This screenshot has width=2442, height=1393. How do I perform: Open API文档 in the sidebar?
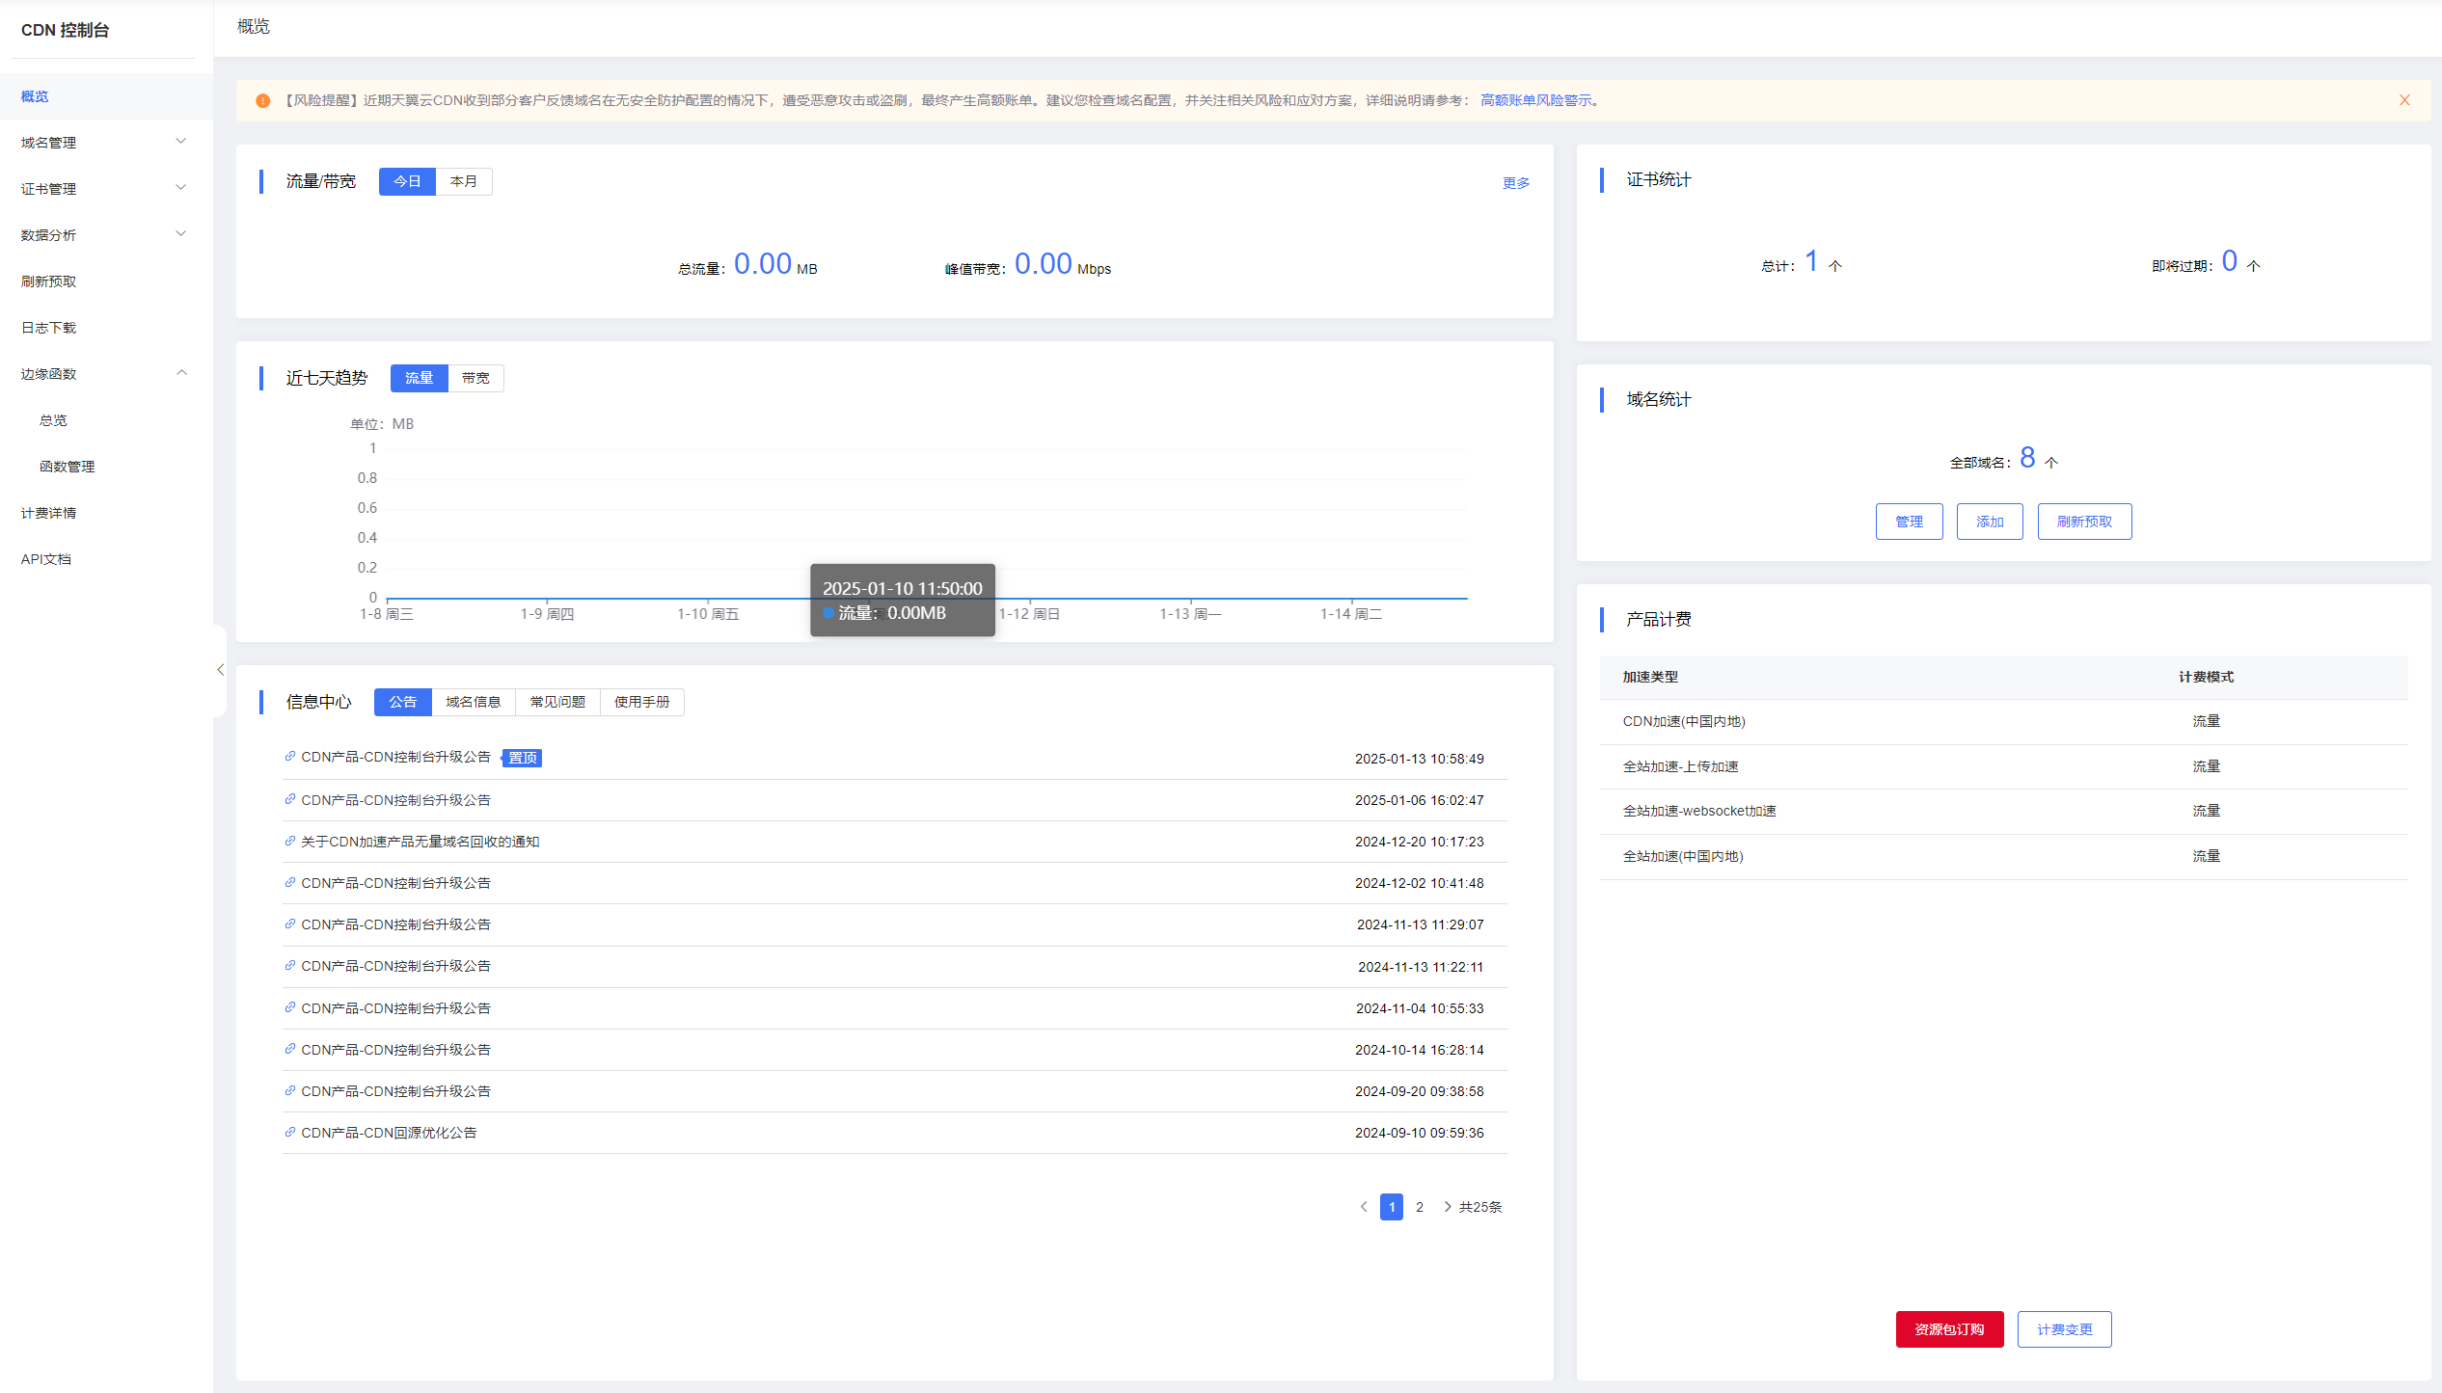[x=106, y=559]
